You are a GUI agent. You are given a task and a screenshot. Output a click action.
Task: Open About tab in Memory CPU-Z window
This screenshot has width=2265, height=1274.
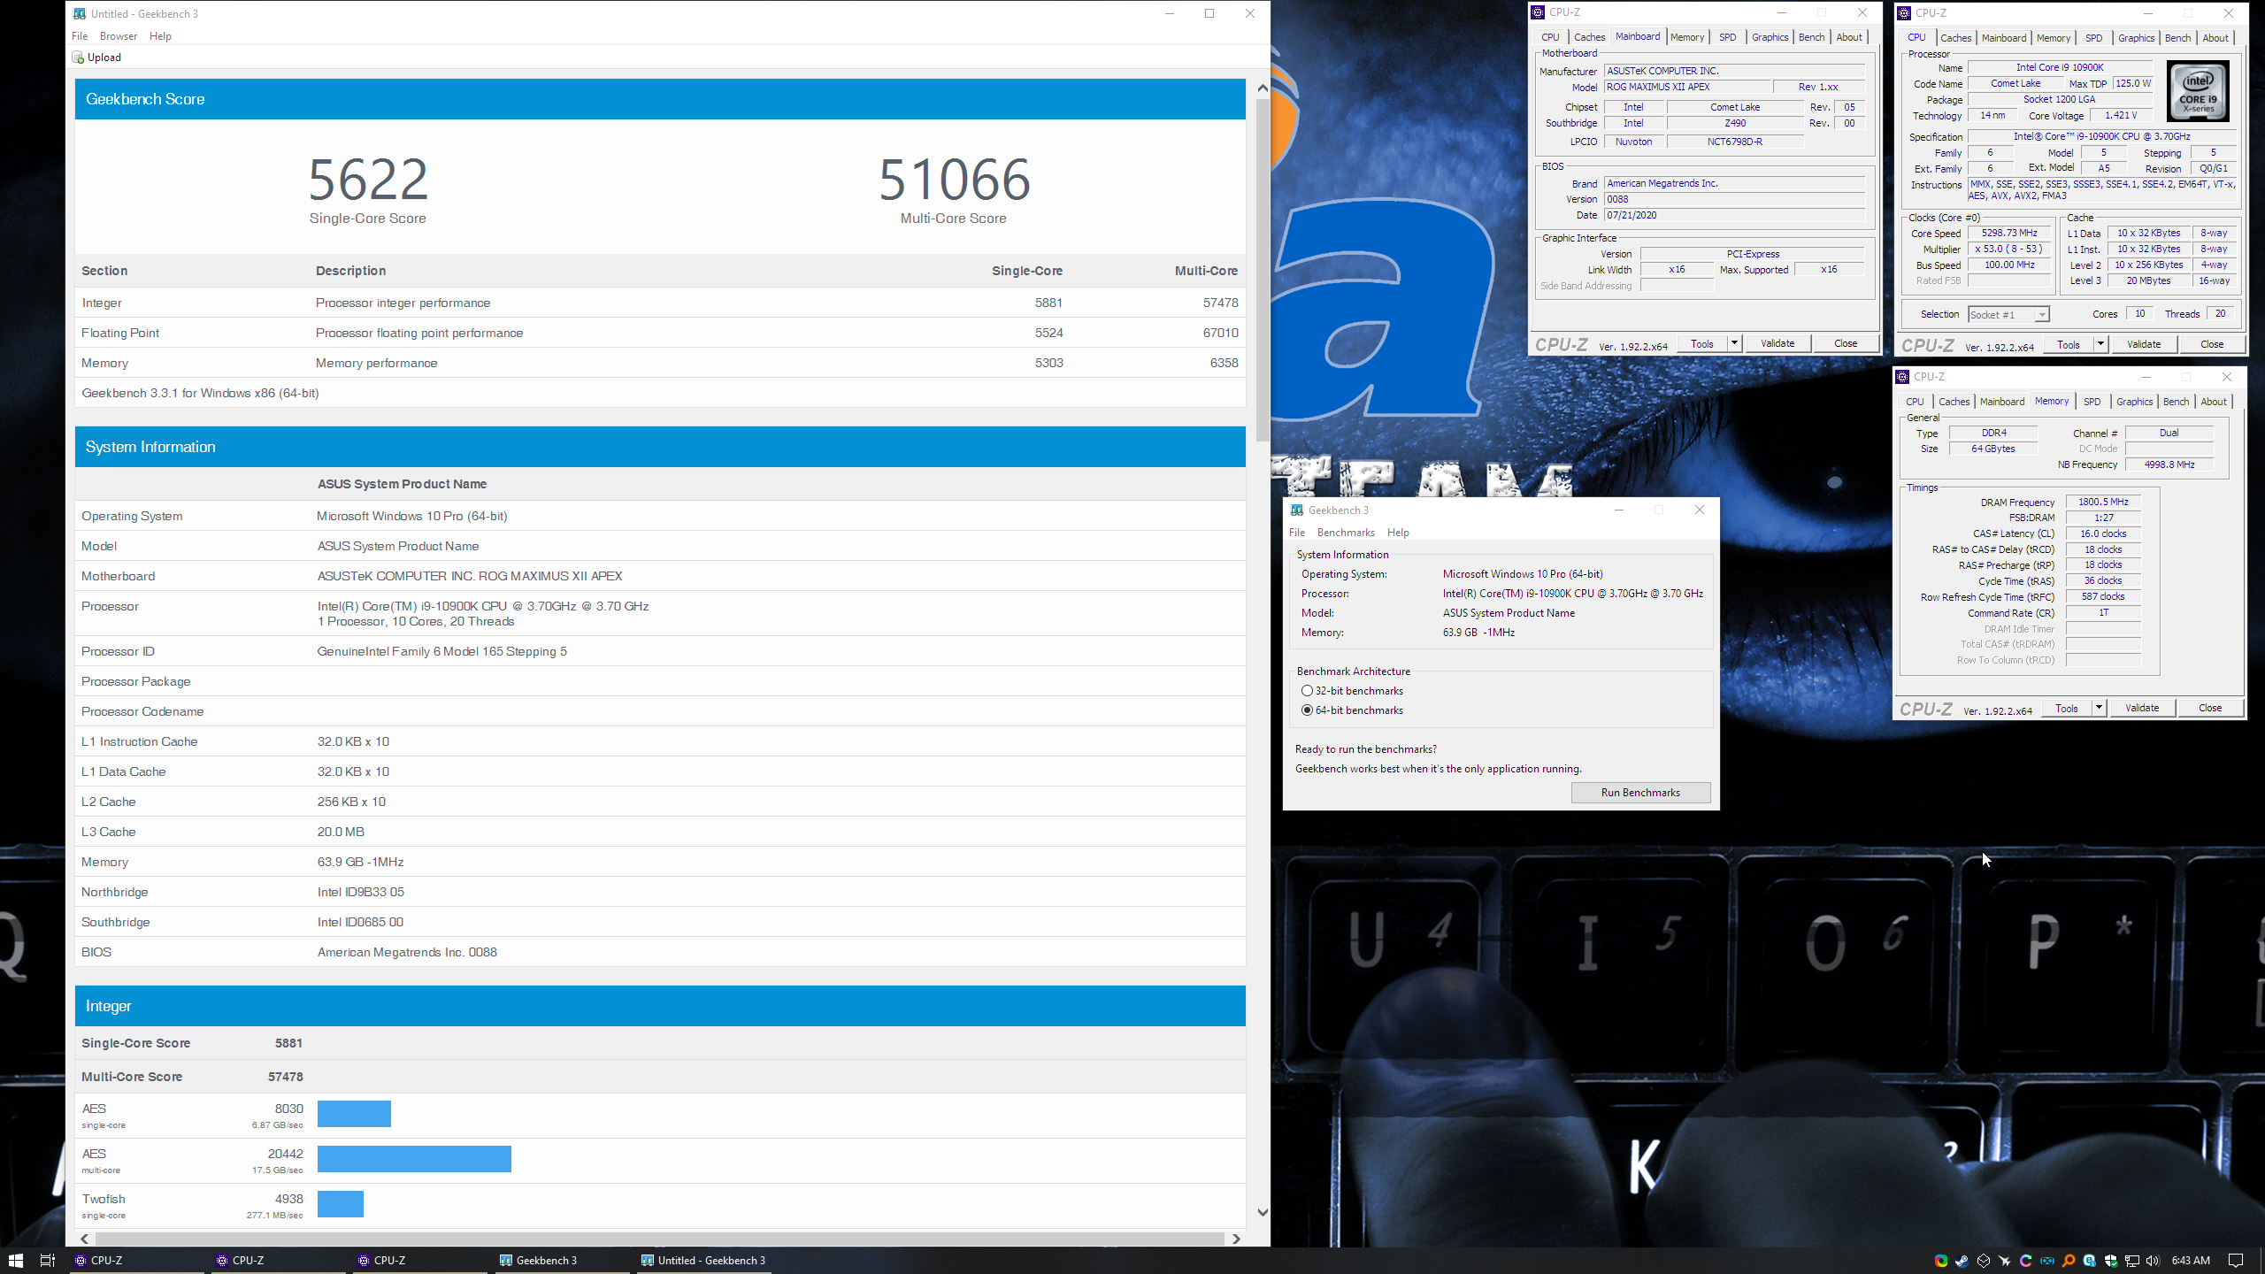coord(2214,402)
